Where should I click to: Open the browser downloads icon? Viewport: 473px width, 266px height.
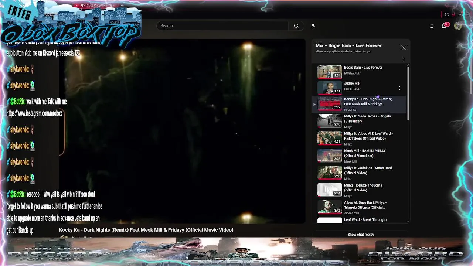click(x=460, y=15)
